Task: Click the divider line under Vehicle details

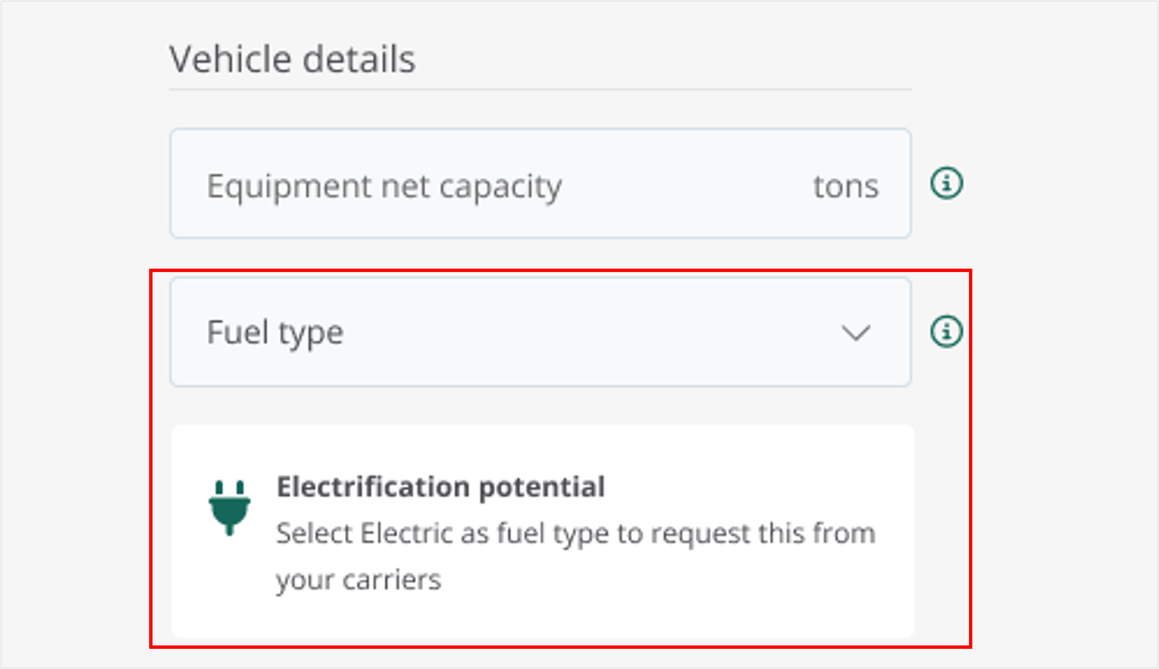Action: coord(540,89)
